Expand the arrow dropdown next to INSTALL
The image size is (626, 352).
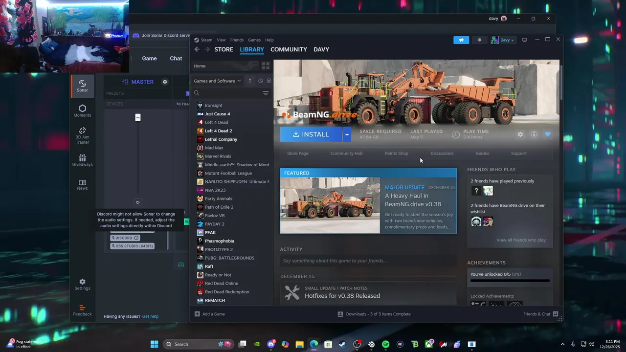click(347, 134)
